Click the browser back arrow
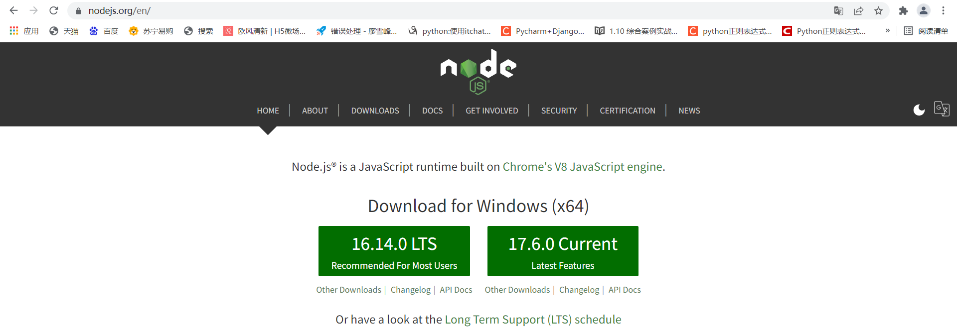The image size is (957, 330). (13, 10)
